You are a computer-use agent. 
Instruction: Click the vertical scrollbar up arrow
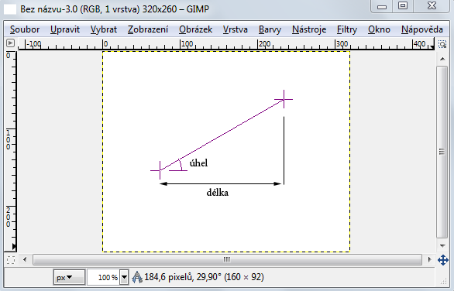[x=442, y=59]
